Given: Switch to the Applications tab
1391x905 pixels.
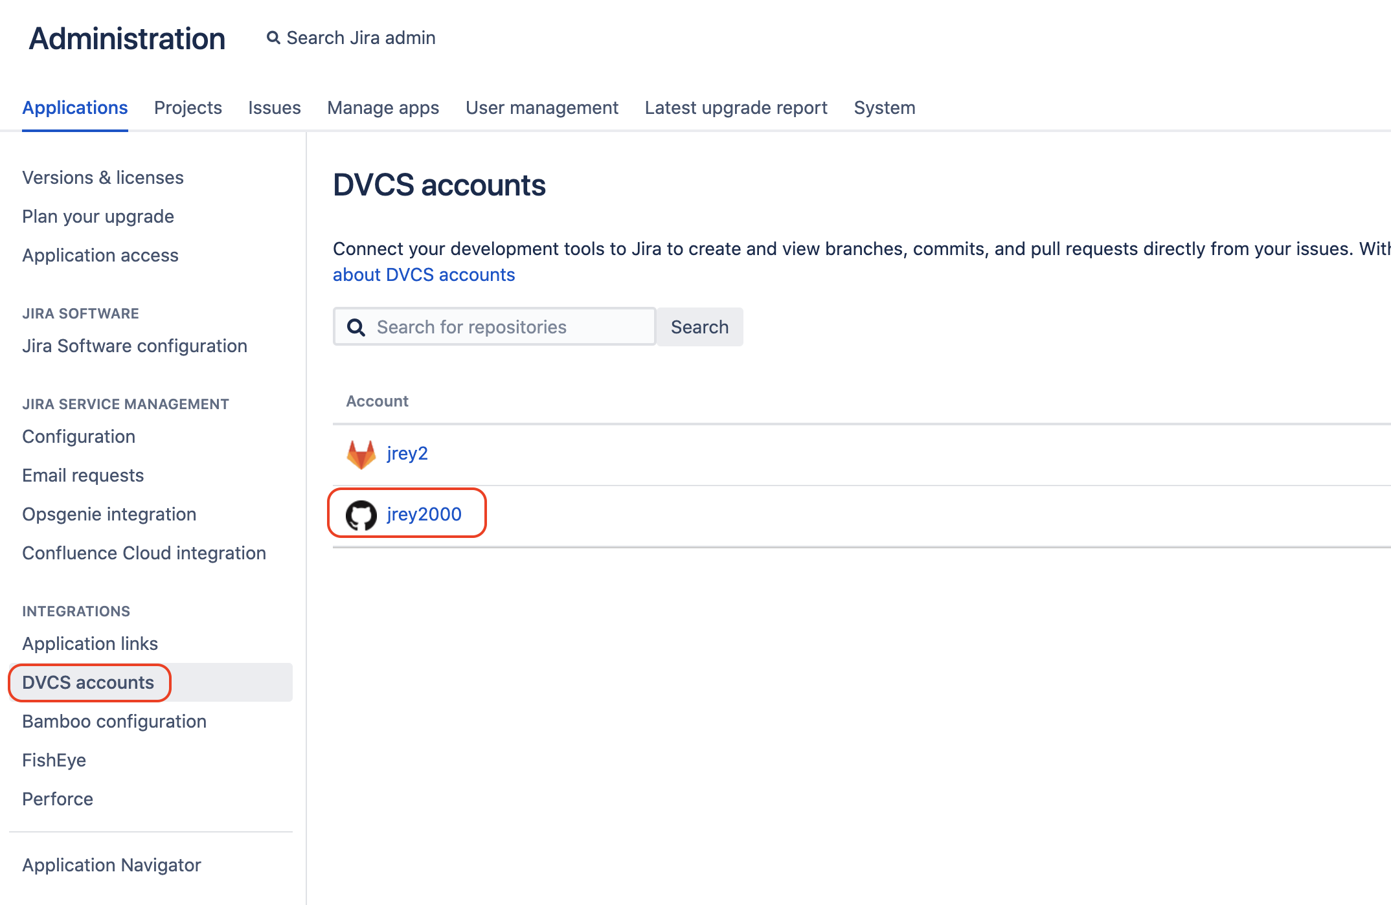Looking at the screenshot, I should [x=75, y=107].
